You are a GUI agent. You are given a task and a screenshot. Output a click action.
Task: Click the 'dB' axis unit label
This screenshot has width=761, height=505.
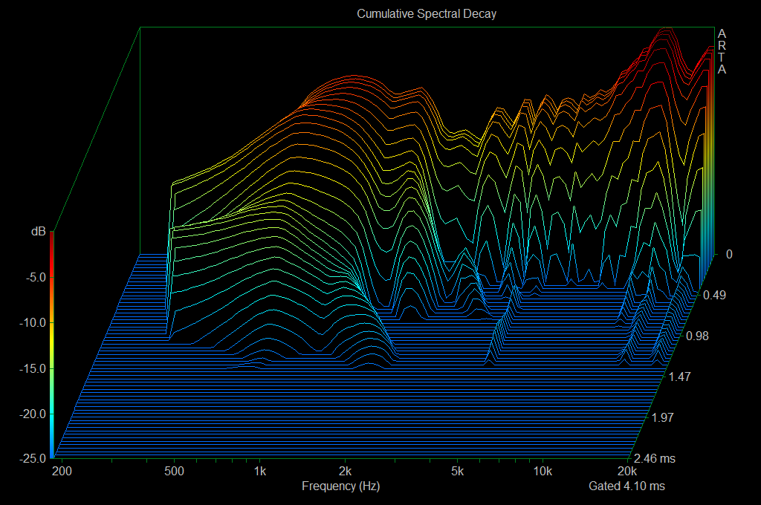coord(39,232)
